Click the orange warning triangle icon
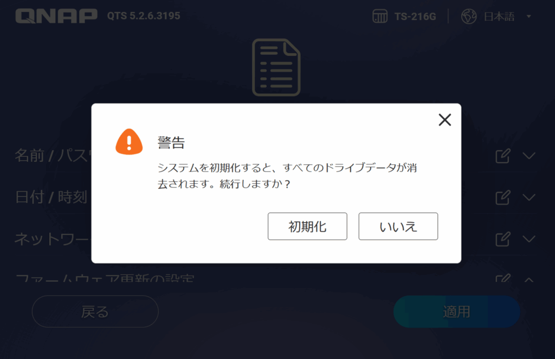 tap(129, 142)
